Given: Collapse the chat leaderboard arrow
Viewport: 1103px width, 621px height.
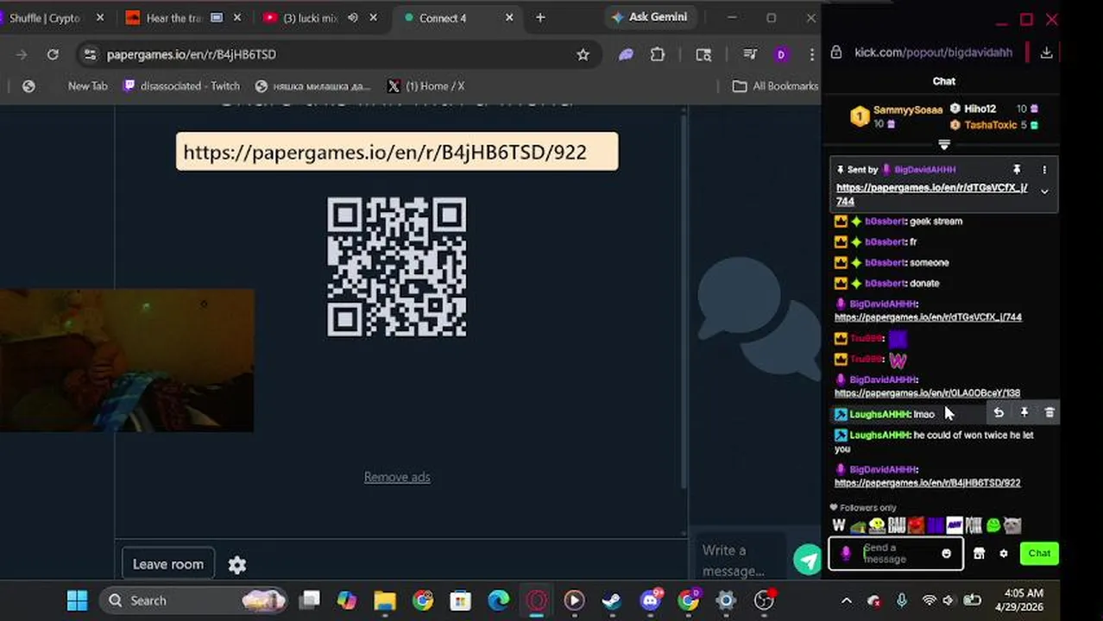Looking at the screenshot, I should click(943, 145).
